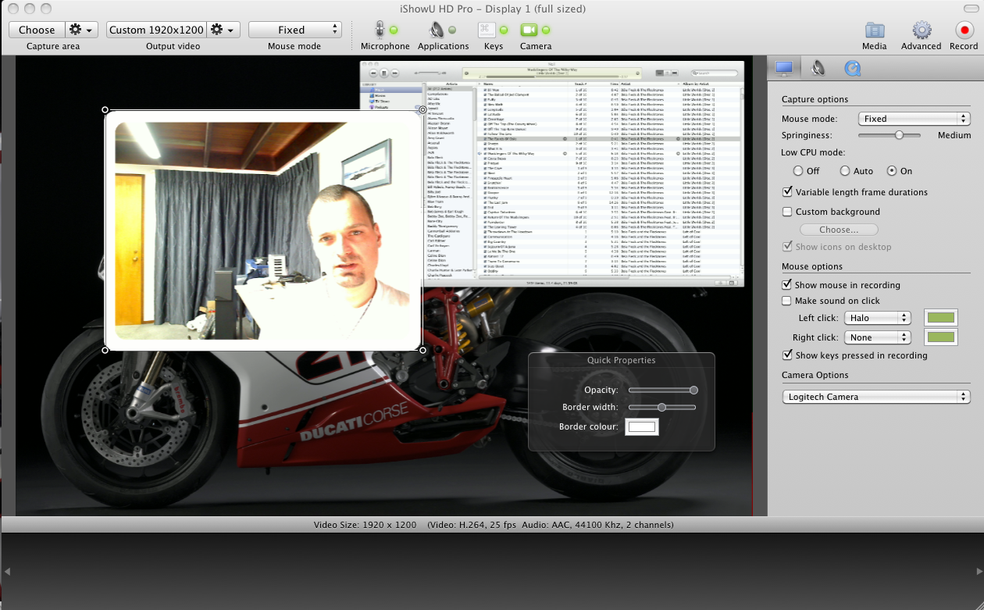Click the Microphone toolbar icon
Viewport: 984px width, 610px height.
(x=380, y=30)
